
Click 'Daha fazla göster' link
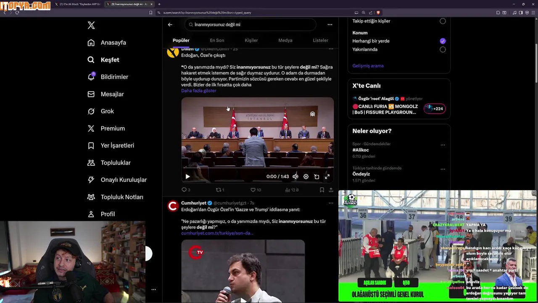click(199, 90)
